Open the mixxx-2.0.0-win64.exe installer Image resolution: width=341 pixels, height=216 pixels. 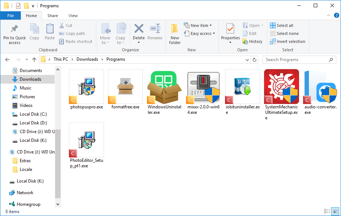pos(203,88)
